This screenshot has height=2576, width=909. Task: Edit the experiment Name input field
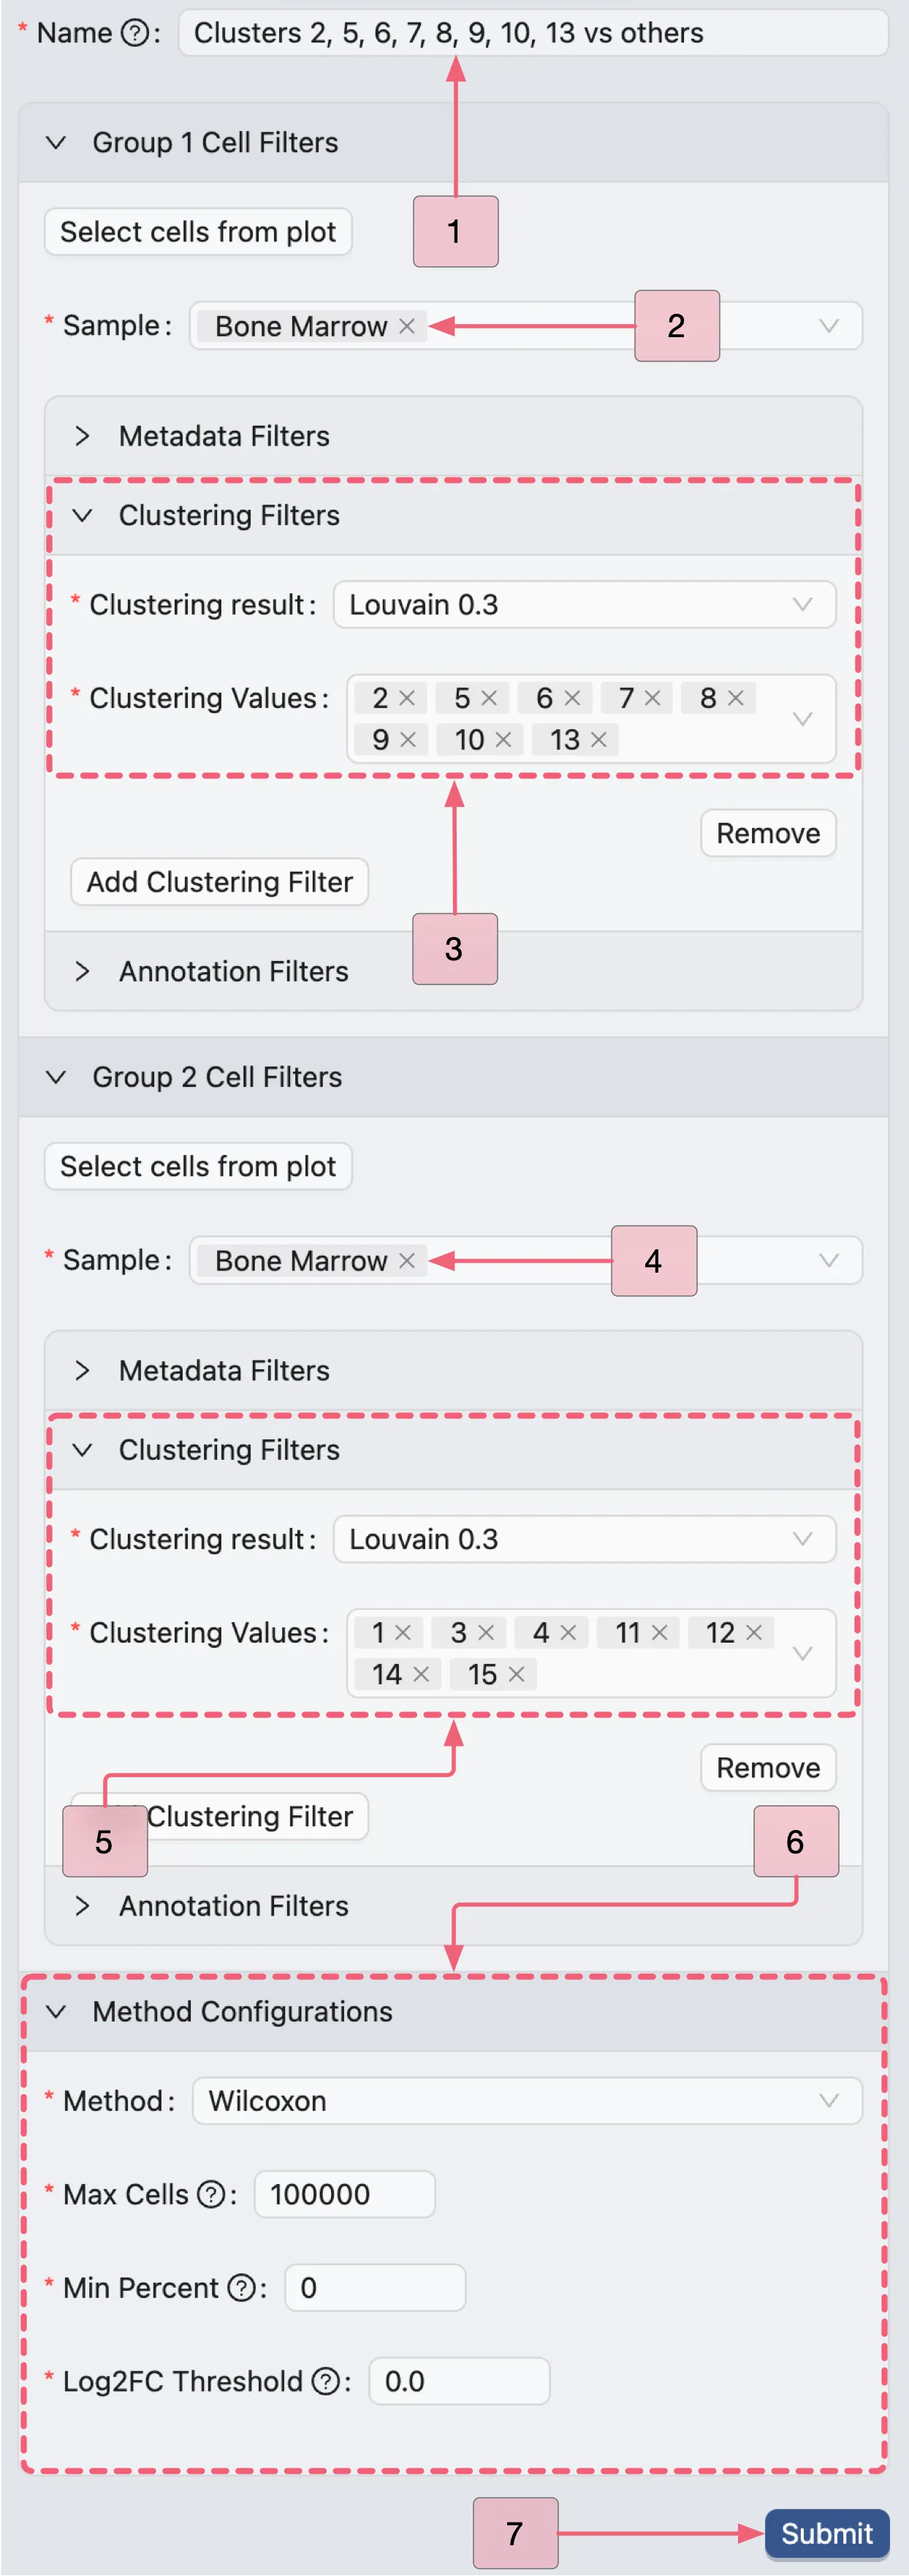530,33
